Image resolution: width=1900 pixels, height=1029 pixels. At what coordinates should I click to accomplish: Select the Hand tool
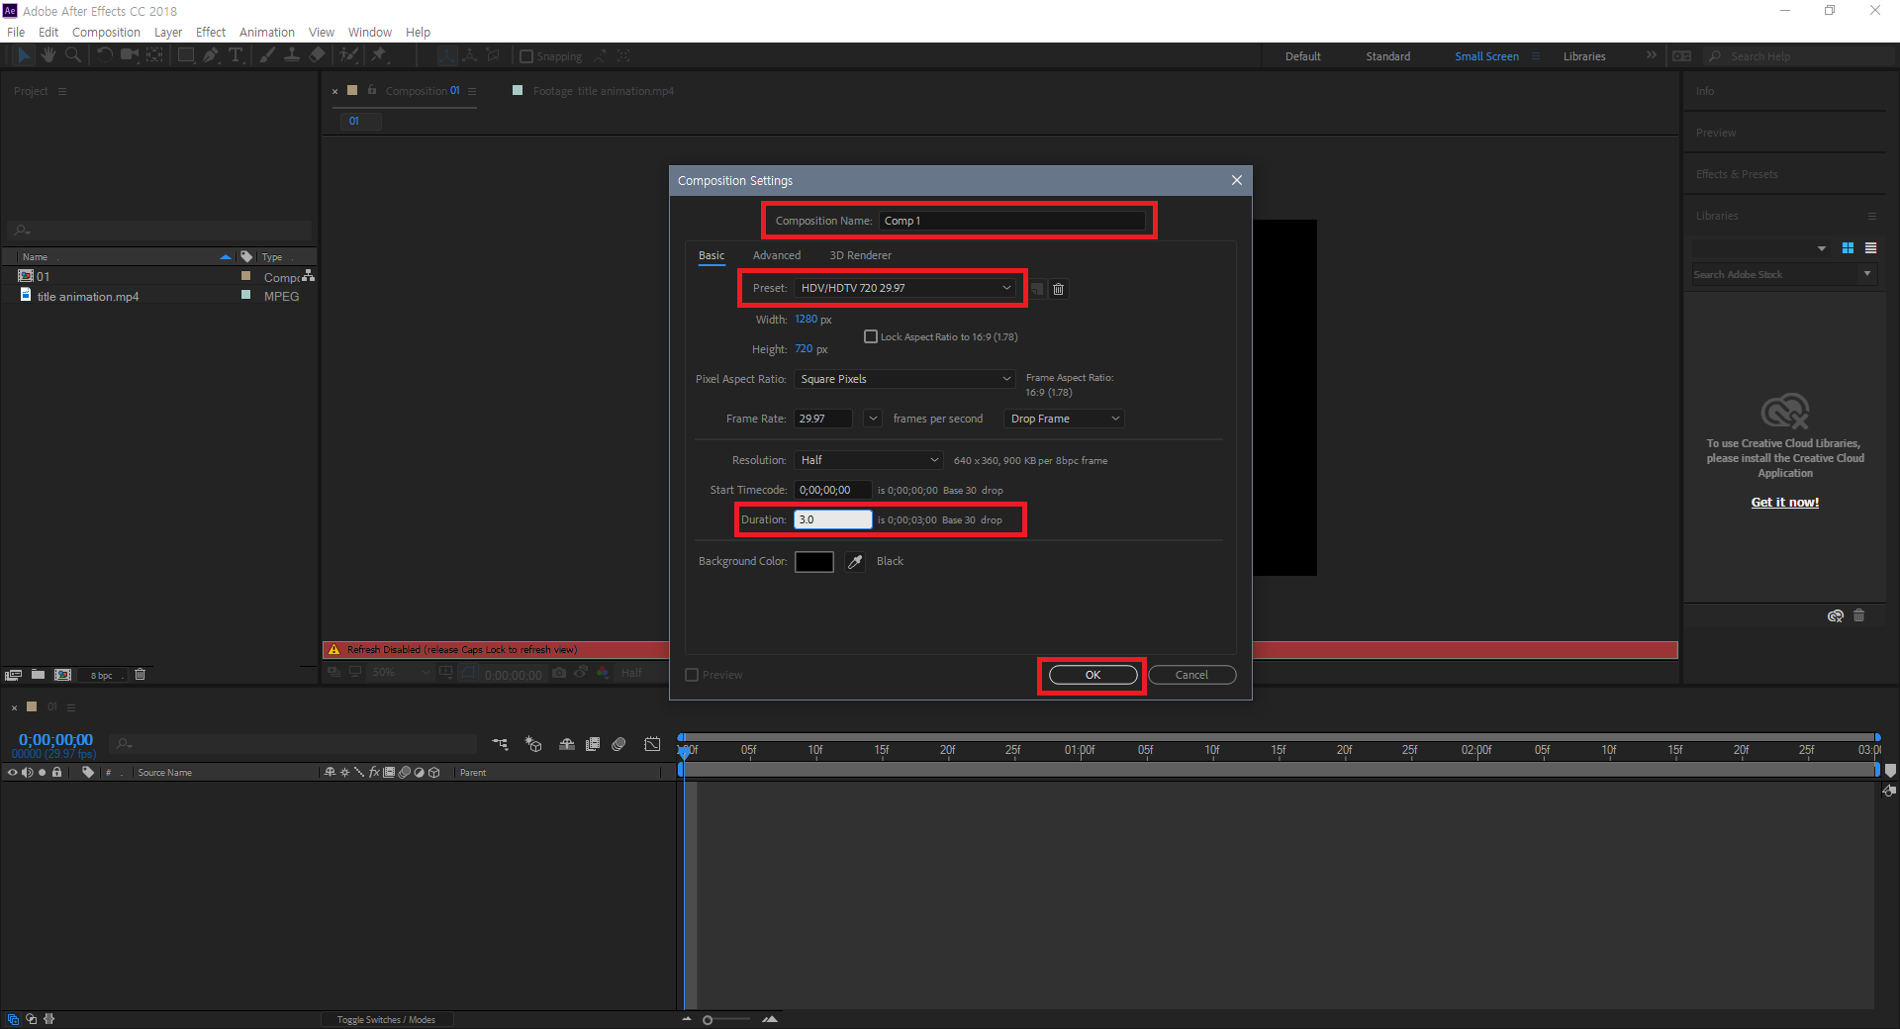tap(48, 55)
